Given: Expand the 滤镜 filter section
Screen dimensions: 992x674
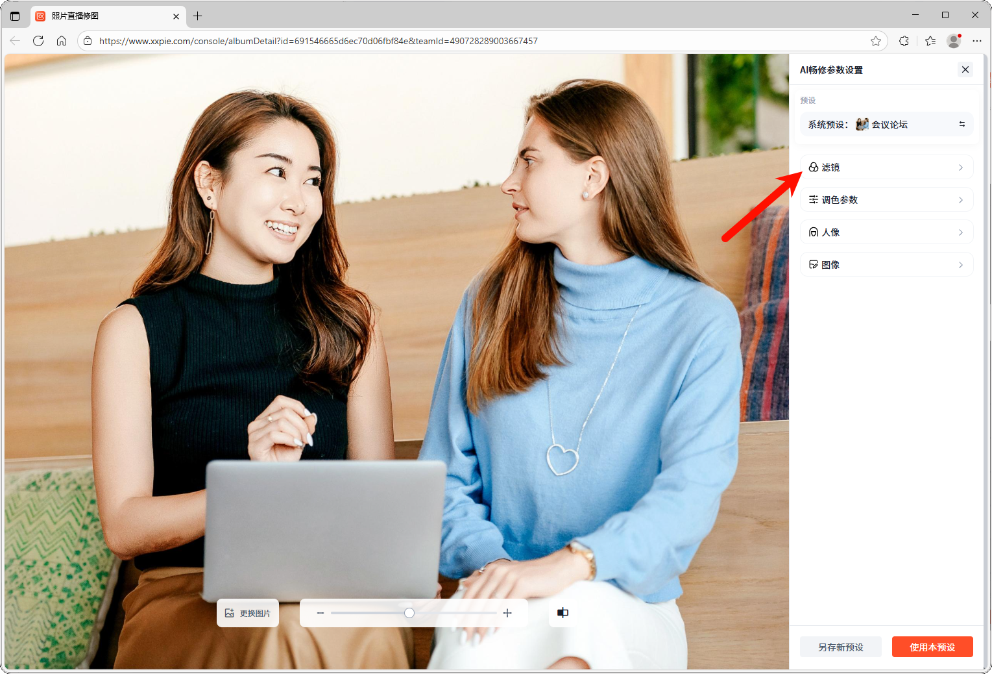Looking at the screenshot, I should pos(886,168).
